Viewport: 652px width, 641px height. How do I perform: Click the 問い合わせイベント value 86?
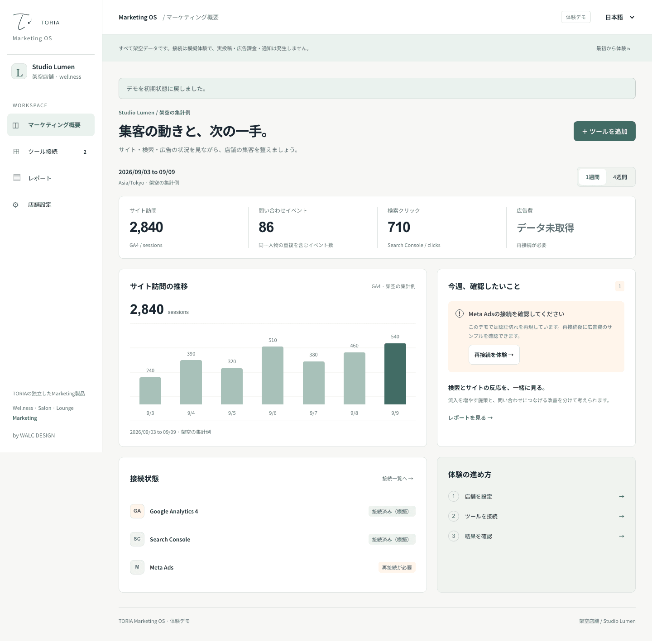pyautogui.click(x=266, y=227)
